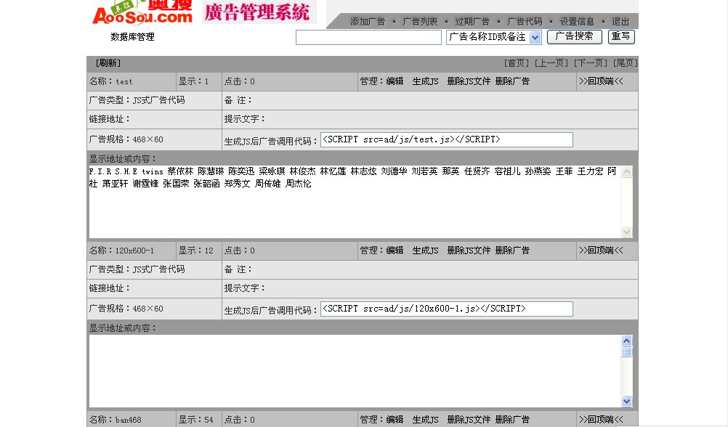Image resolution: width=728 pixels, height=427 pixels.
Task: Click 删除JS文件 for the ban468 ad
Action: 469,420
